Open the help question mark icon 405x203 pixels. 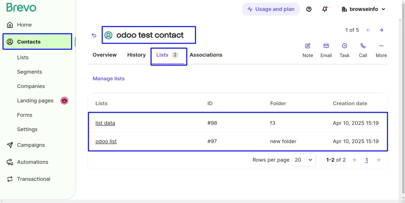(x=309, y=9)
